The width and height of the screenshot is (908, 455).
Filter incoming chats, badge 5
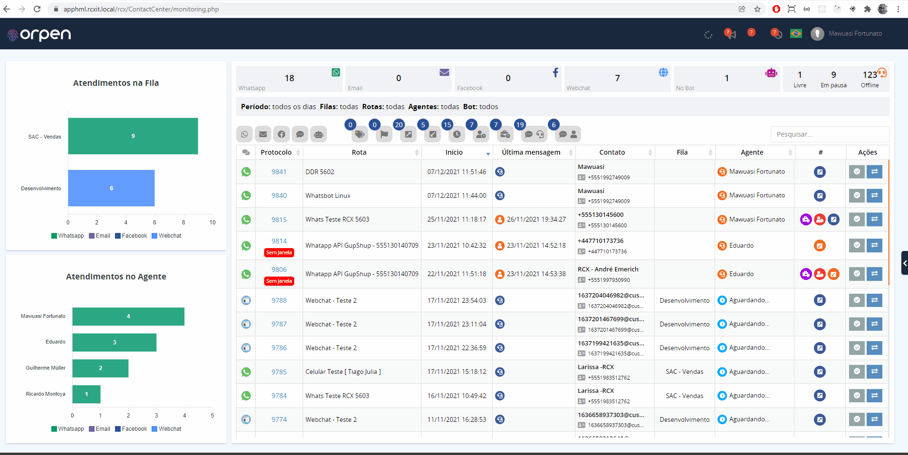432,134
